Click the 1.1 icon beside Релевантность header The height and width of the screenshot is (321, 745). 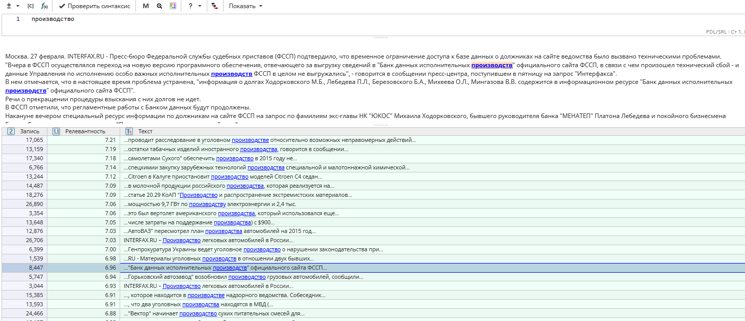[57, 131]
